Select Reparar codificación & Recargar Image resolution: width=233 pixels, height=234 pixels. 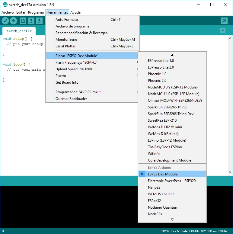92,33
